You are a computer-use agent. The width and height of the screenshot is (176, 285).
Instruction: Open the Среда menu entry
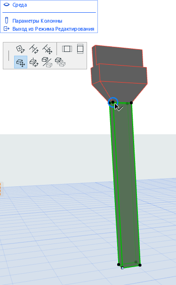click(x=20, y=5)
